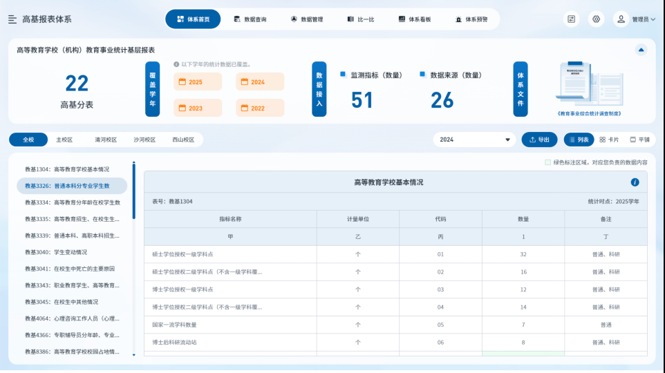The image size is (665, 373).
Task: Select 教基4366 专职辅导员分年龄
Action: pos(72,335)
